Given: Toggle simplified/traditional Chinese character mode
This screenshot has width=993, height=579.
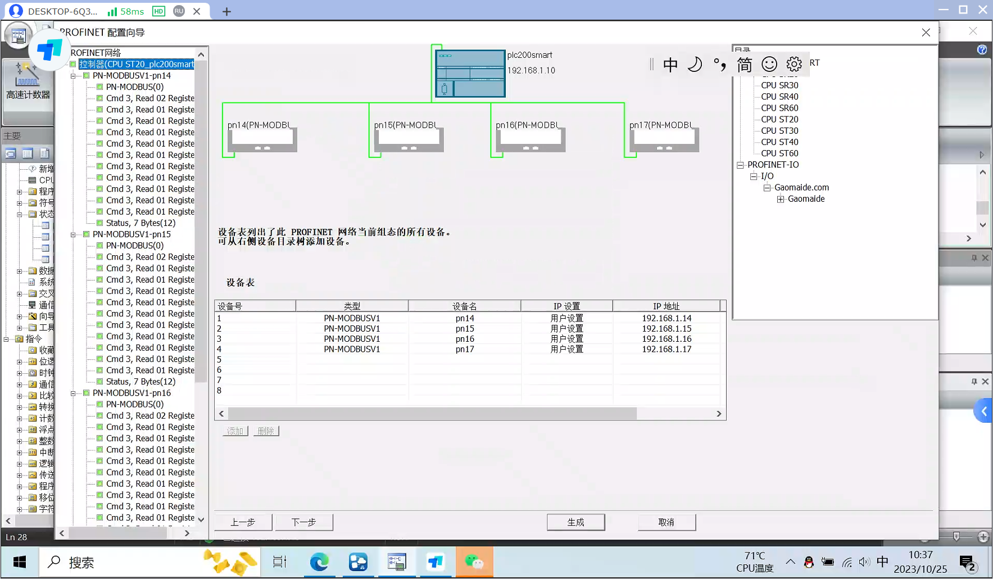Looking at the screenshot, I should [744, 65].
